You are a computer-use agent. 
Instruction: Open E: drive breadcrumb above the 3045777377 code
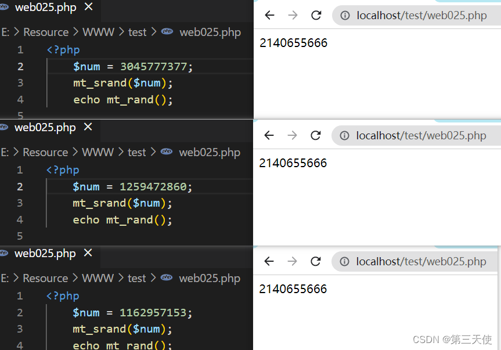coord(5,32)
